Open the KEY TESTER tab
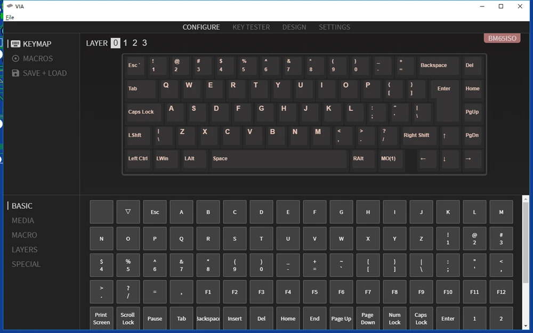 pyautogui.click(x=251, y=27)
